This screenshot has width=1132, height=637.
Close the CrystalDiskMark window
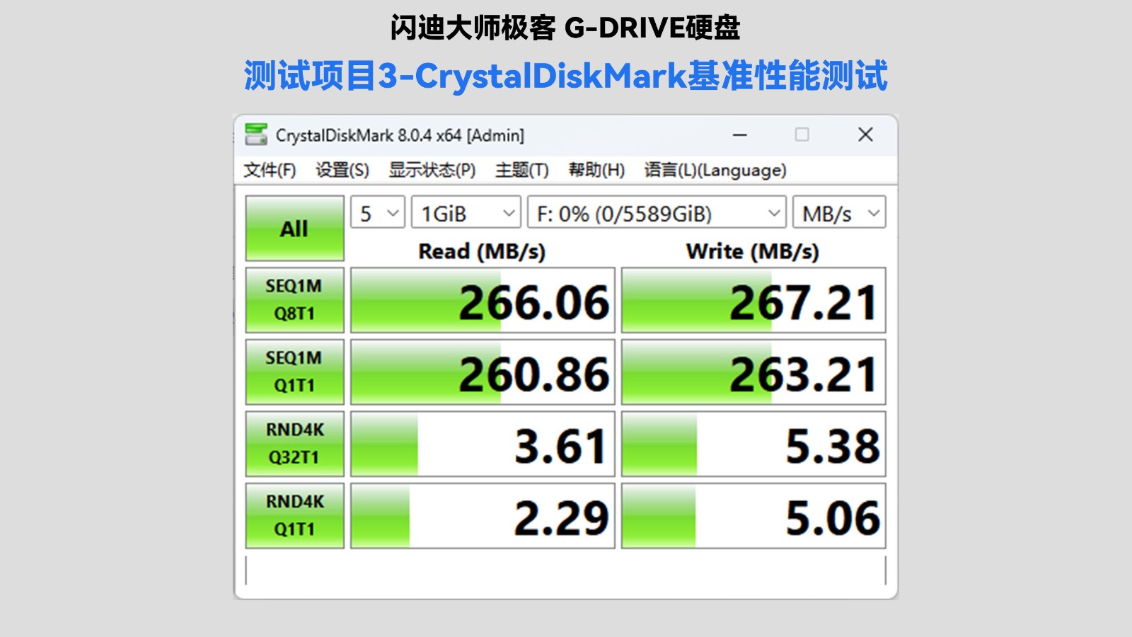pos(865,134)
